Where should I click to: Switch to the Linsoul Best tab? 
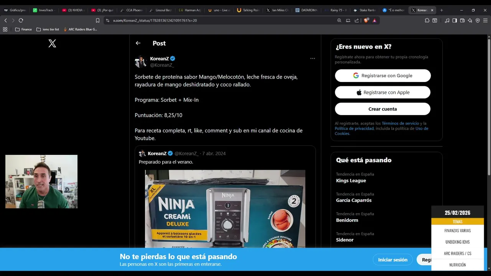tap(161, 10)
